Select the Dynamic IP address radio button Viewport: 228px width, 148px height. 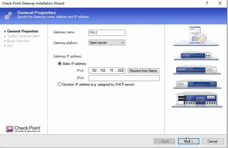click(x=60, y=85)
